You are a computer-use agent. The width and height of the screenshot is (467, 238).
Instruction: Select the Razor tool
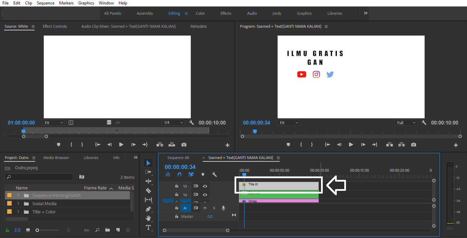click(x=148, y=190)
